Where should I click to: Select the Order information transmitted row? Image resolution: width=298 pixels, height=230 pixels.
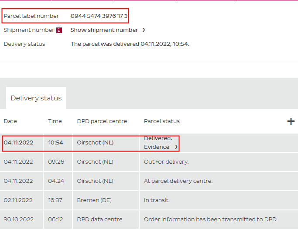coord(211,220)
